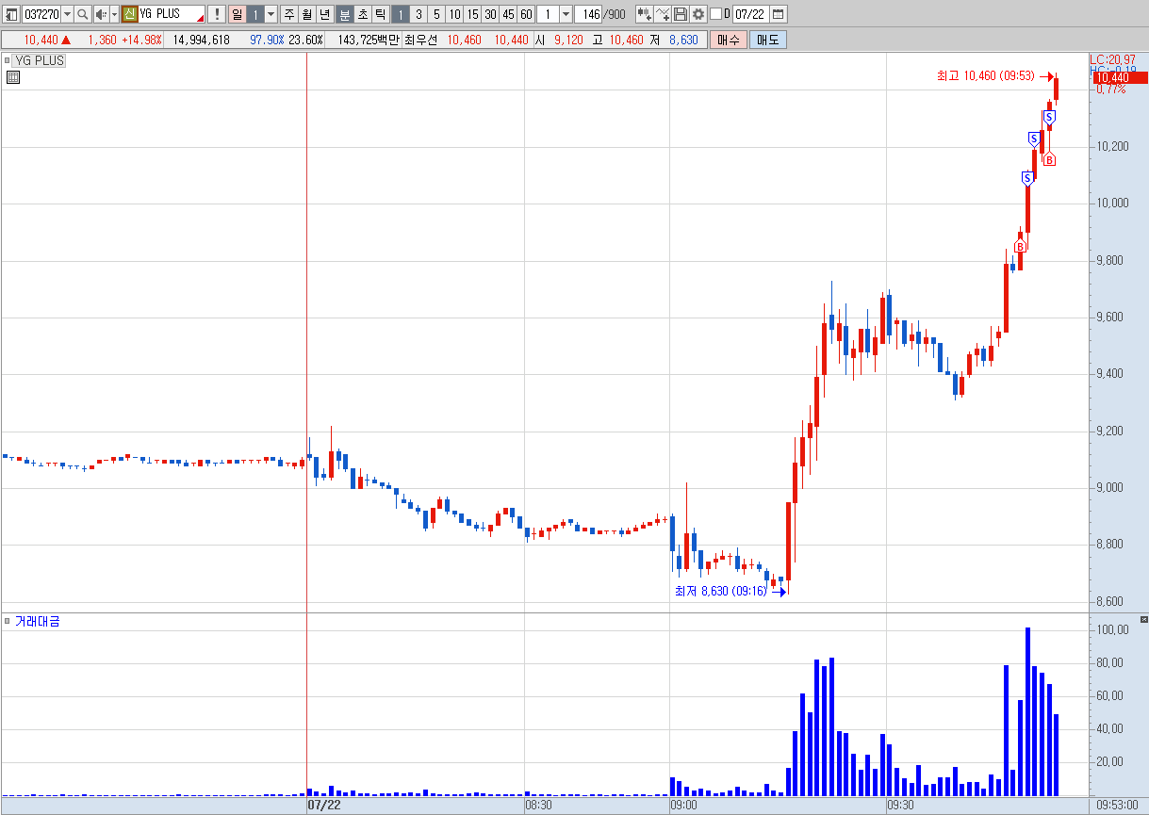The image size is (1149, 815).
Task: Select the 30 minute interval tab
Action: coord(490,14)
